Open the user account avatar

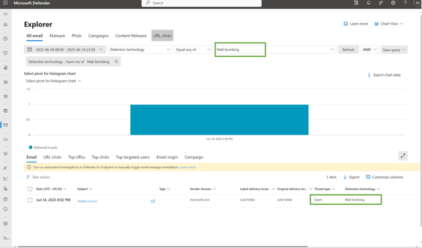click(417, 3)
